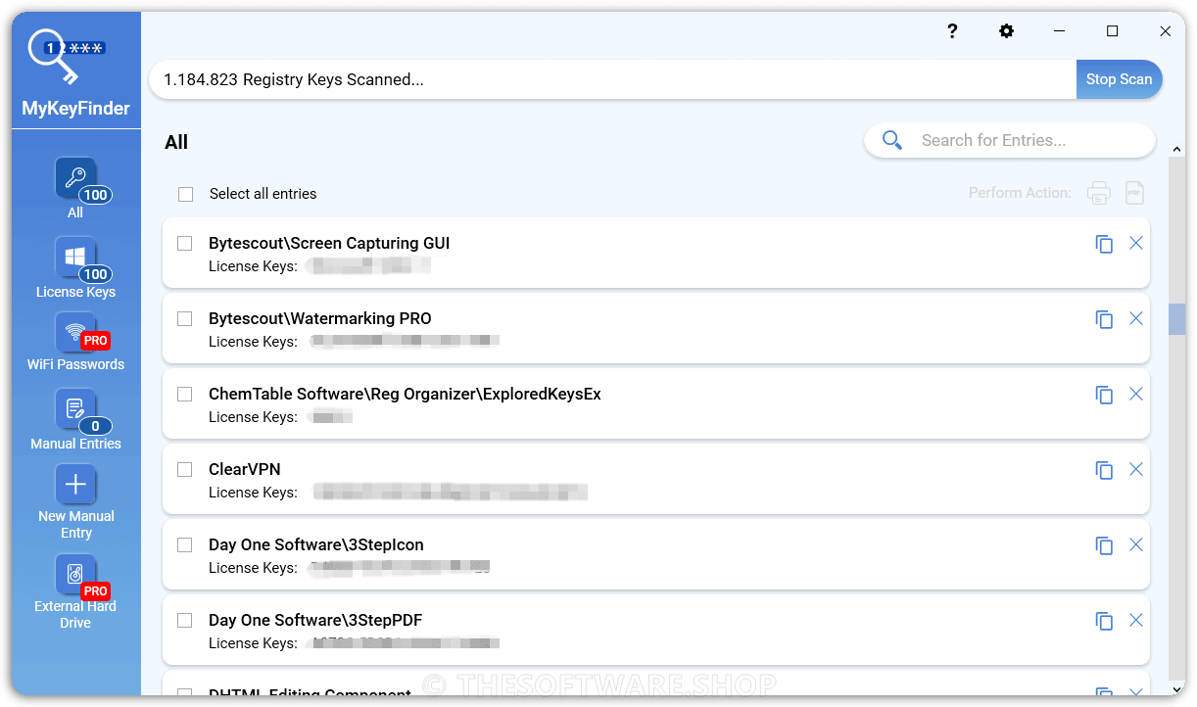Viewport: 1197px width, 707px height.
Task: Delete Day One 3StepPDF entry
Action: 1136,620
